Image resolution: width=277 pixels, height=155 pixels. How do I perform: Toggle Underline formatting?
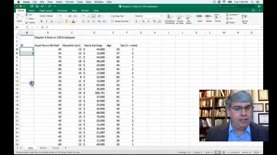52,21
